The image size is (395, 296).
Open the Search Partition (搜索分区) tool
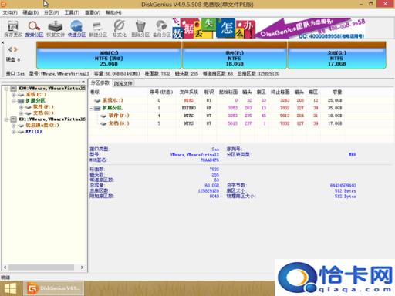[34, 29]
